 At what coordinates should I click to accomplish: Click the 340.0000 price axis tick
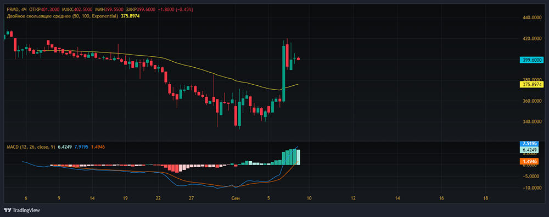pos(531,122)
